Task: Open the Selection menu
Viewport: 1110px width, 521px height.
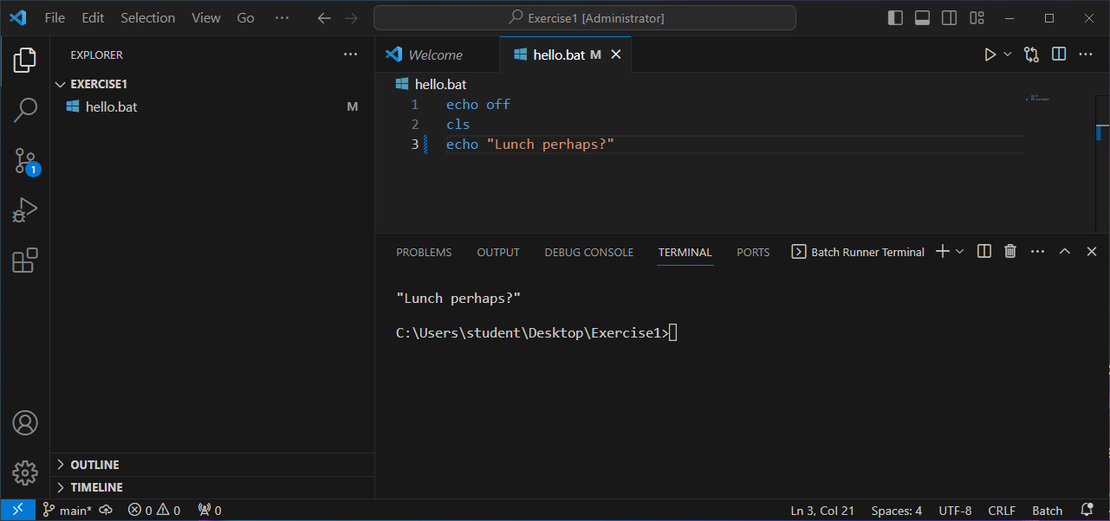Action: pyautogui.click(x=147, y=18)
